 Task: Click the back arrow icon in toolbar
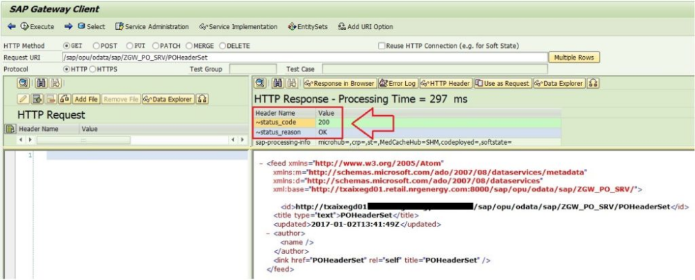(x=12, y=26)
